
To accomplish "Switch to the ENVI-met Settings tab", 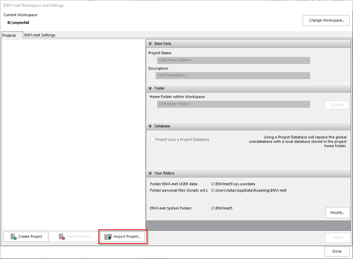I will coord(40,35).
